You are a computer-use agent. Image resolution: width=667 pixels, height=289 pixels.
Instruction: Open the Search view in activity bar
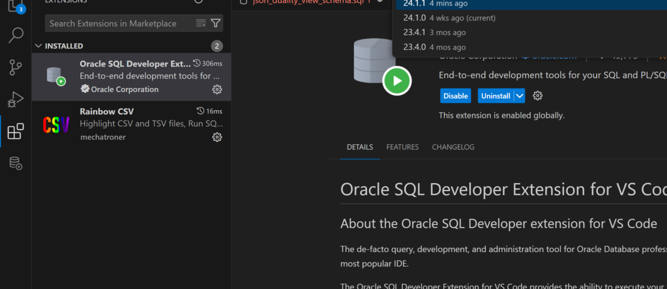click(16, 35)
